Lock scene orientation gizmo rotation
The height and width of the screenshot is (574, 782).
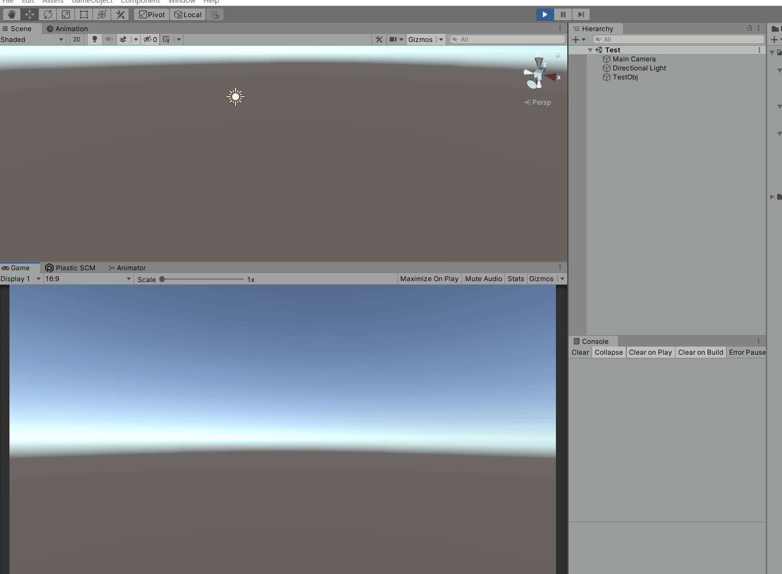558,55
